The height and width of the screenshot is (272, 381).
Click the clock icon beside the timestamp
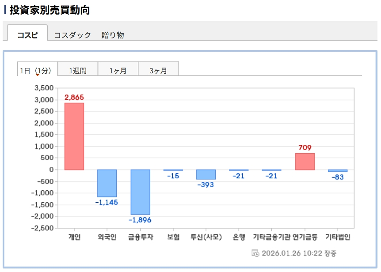[x=255, y=253]
